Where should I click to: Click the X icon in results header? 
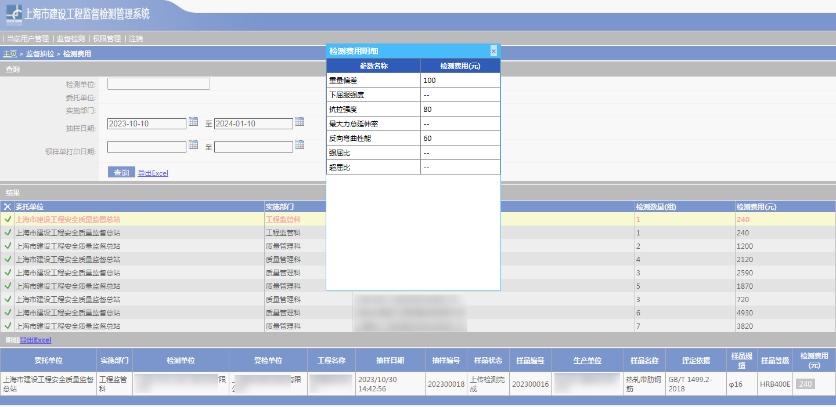point(8,206)
